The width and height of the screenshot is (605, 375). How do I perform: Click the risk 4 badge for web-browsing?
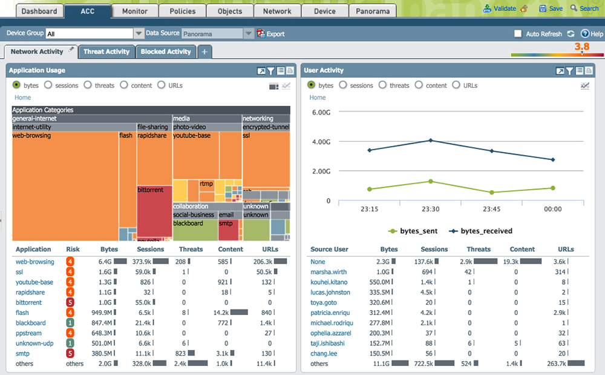tap(70, 262)
